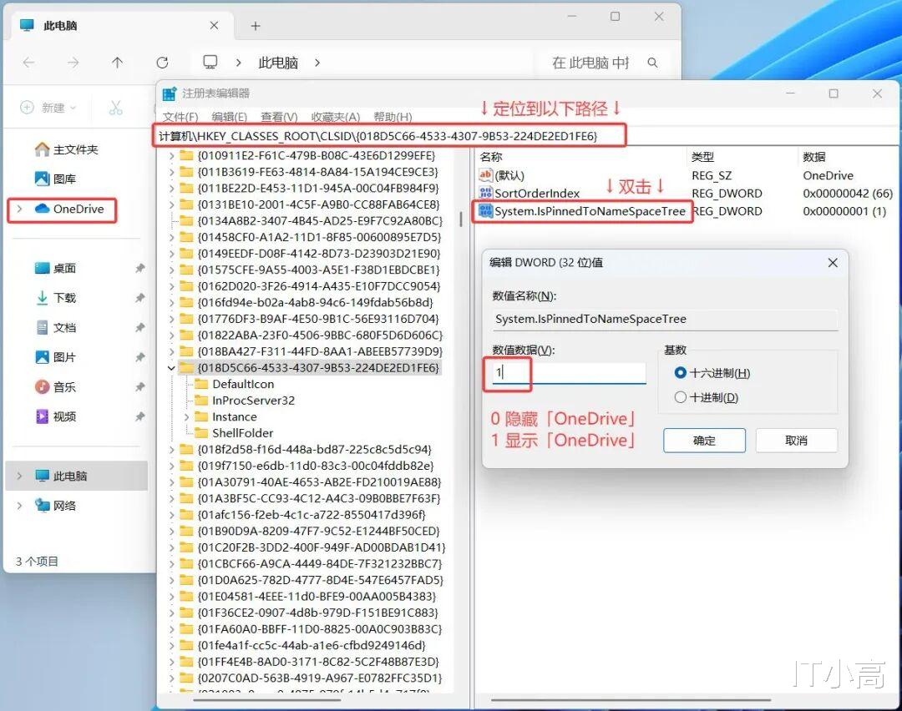
Task: Open the 收藏夹(A) menu
Action: point(336,117)
